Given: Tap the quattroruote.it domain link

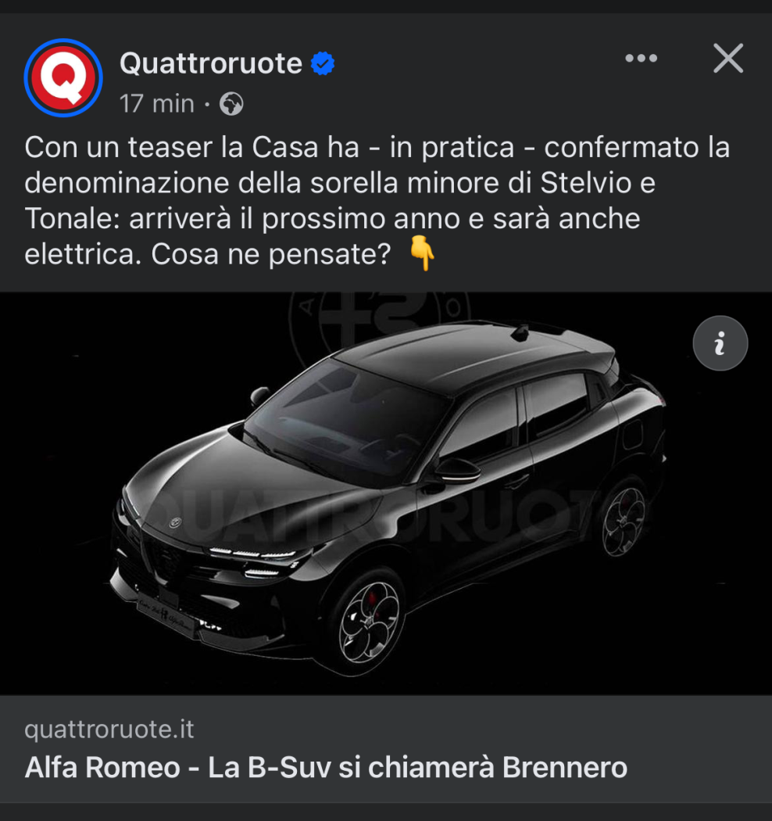Looking at the screenshot, I should click(109, 729).
